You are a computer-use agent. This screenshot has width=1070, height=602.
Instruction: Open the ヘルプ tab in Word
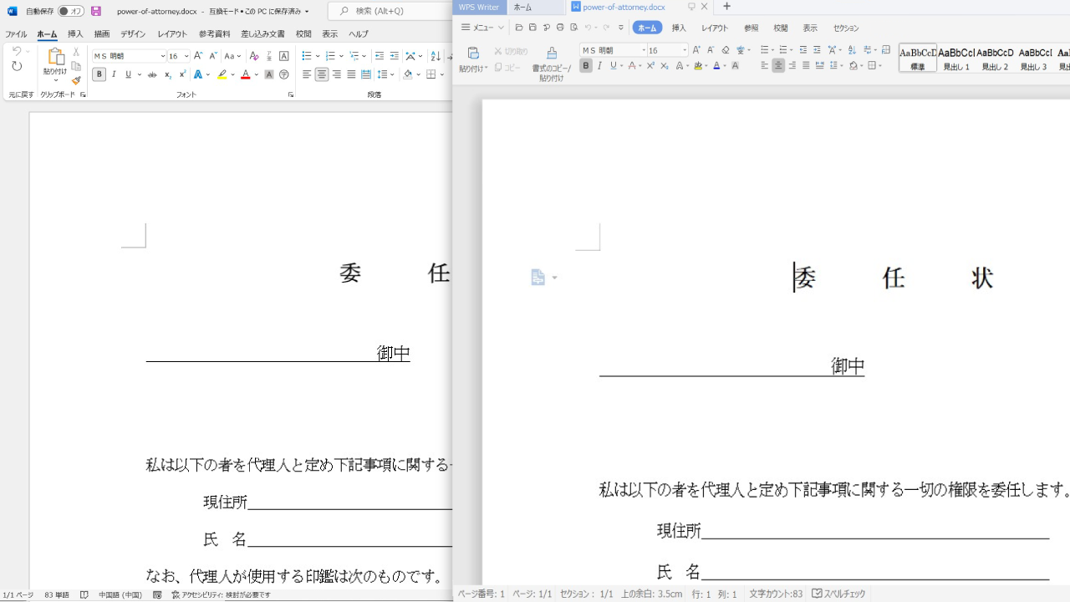(x=359, y=34)
